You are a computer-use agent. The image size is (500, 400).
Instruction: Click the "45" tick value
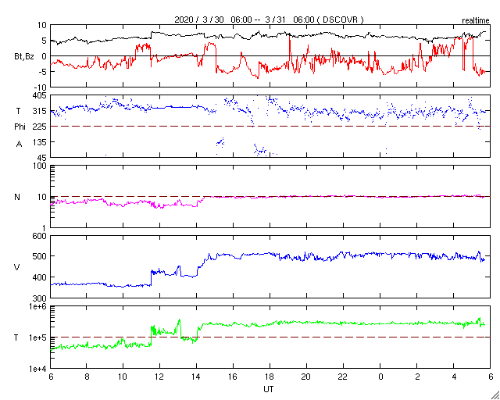pos(41,158)
